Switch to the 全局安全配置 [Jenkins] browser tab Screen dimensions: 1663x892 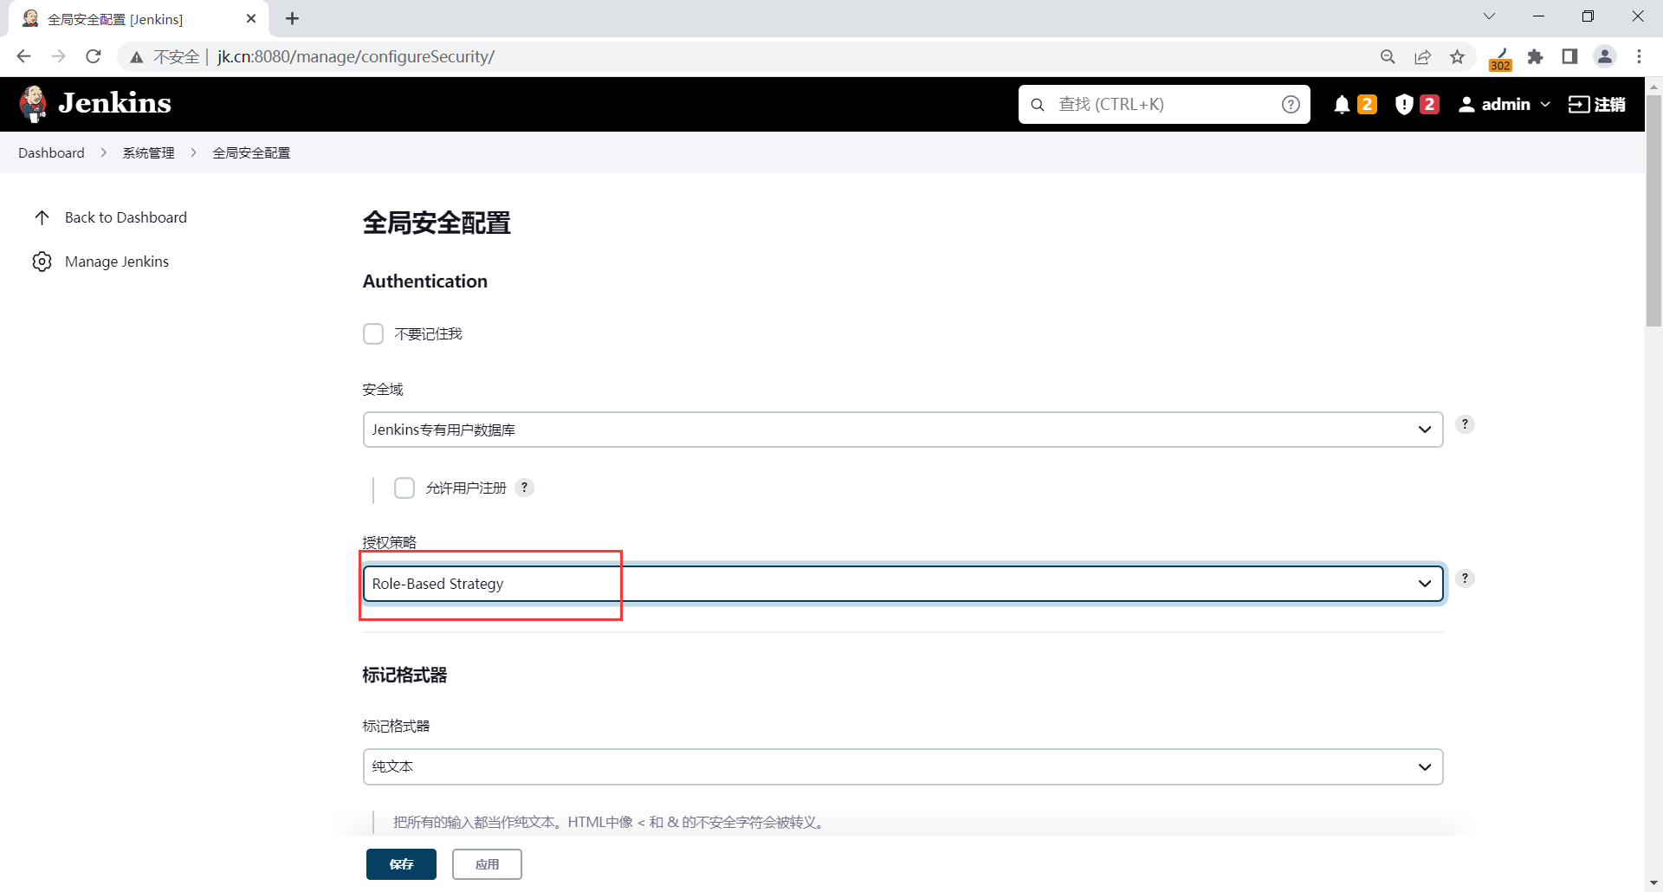(139, 19)
